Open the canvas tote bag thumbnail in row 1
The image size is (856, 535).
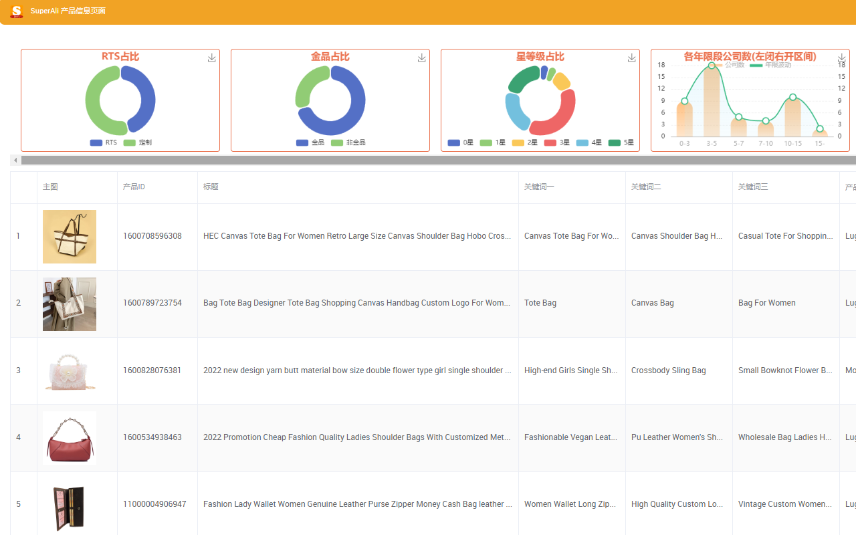point(70,237)
